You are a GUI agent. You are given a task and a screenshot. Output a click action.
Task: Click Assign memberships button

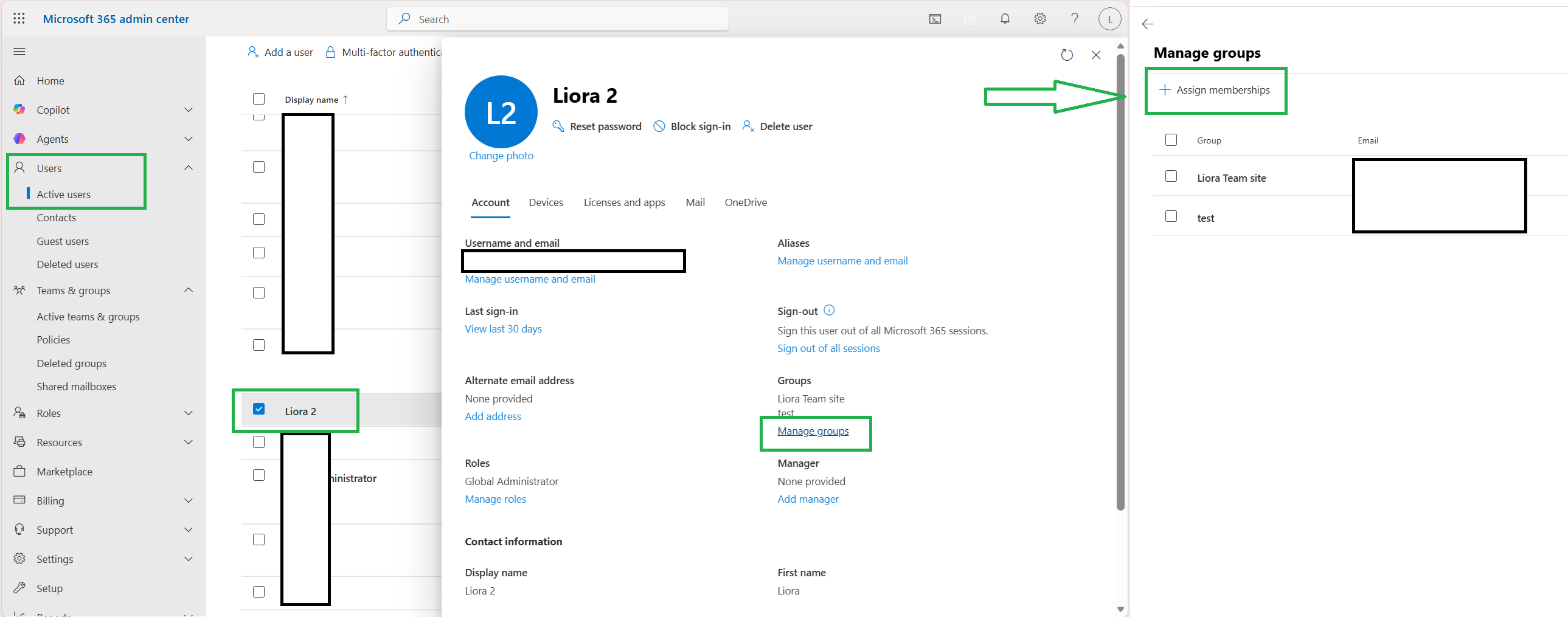[1215, 90]
